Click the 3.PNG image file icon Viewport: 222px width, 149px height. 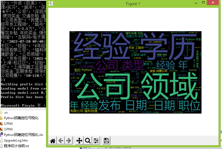tap(1, 129)
